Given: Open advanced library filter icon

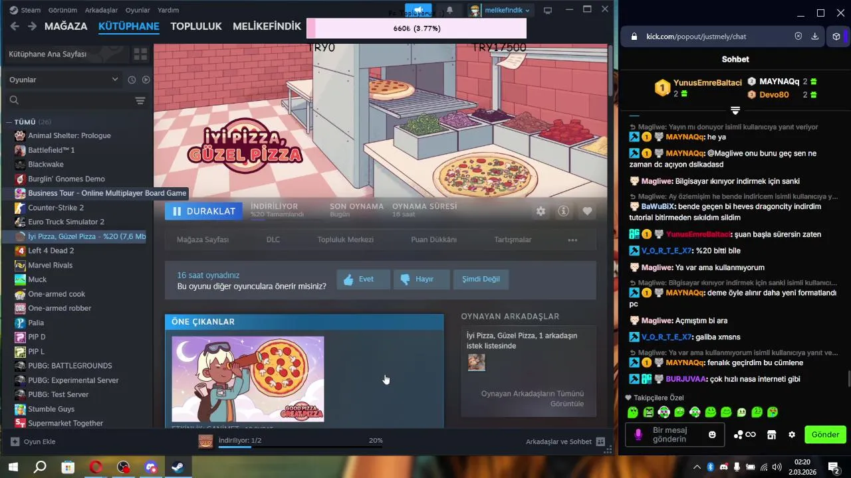Looking at the screenshot, I should click(140, 100).
